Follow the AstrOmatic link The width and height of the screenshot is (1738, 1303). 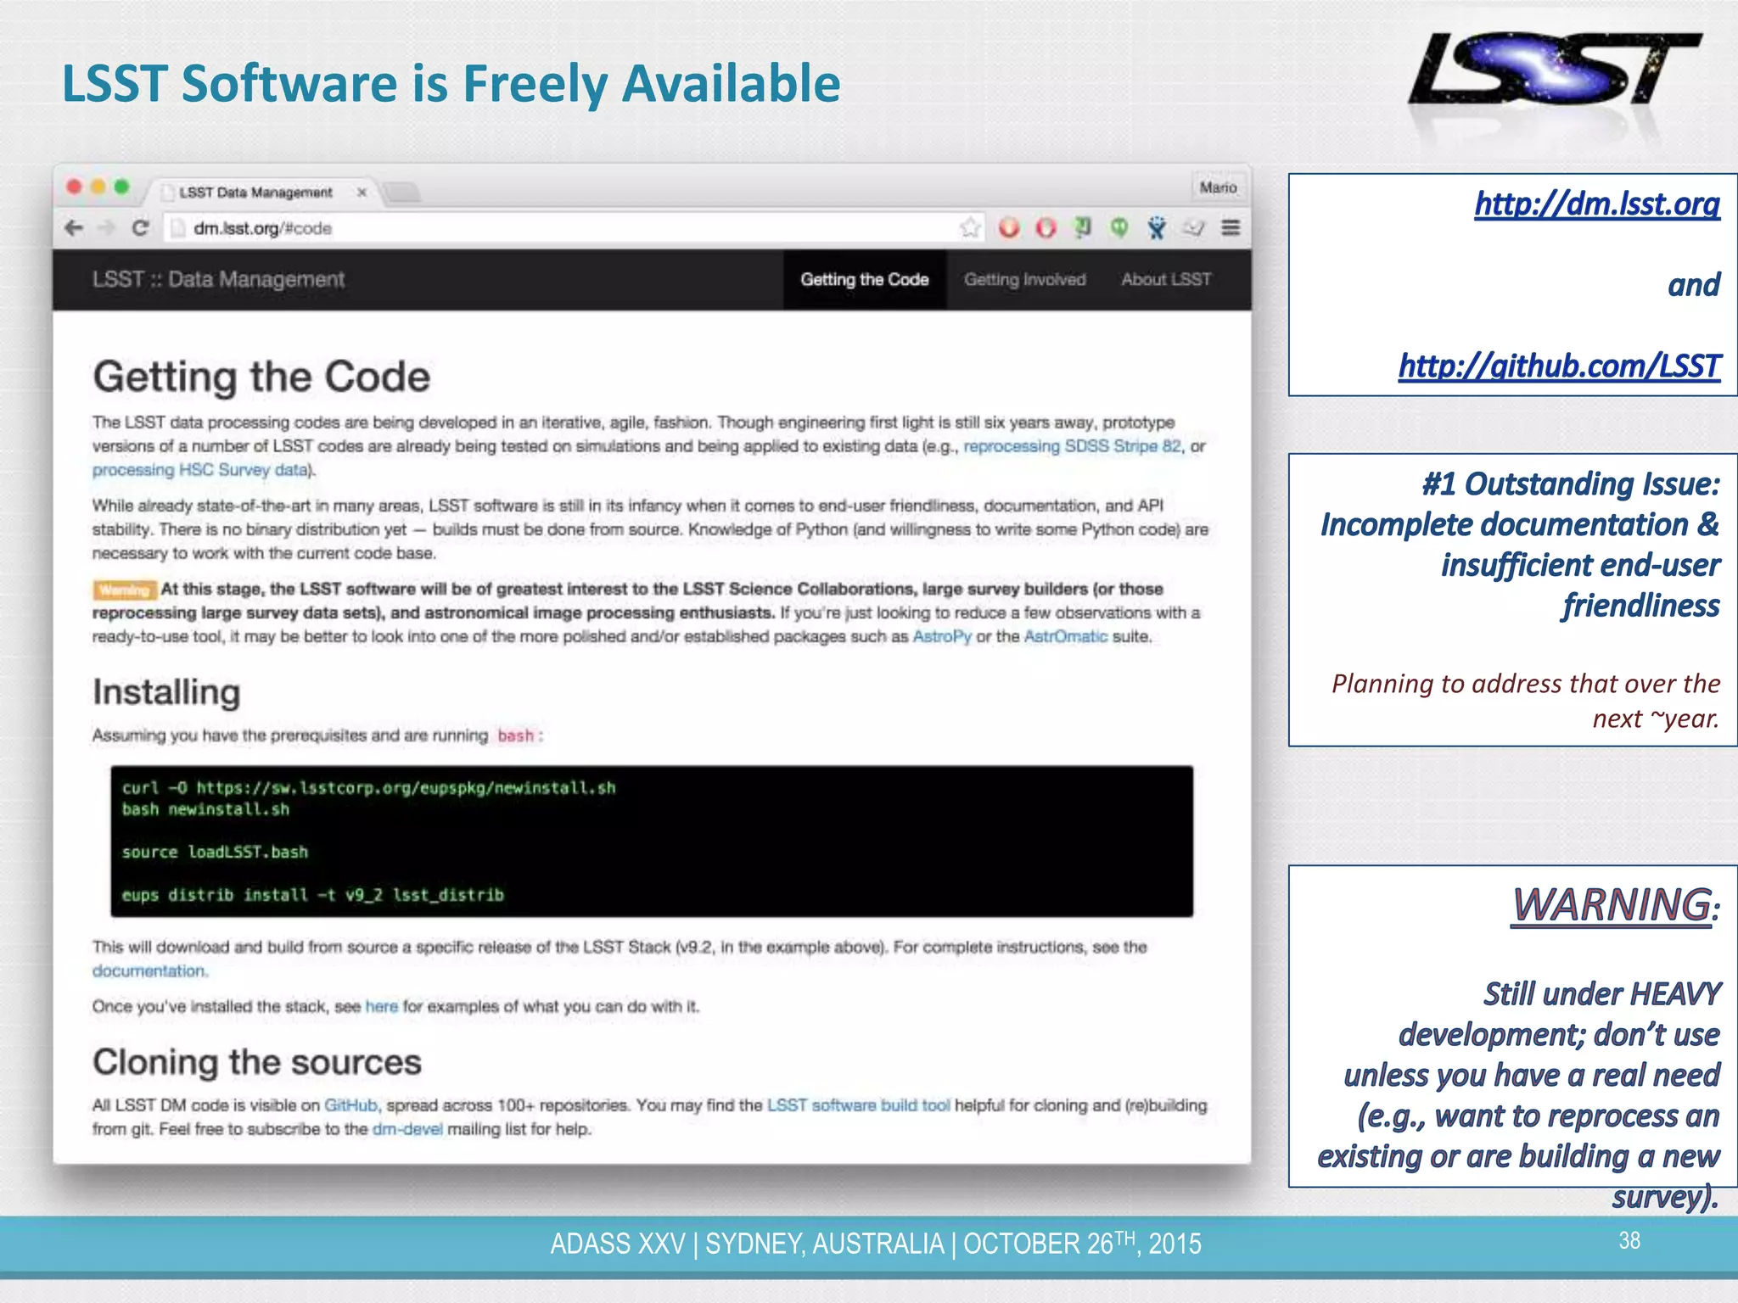[x=1065, y=636]
